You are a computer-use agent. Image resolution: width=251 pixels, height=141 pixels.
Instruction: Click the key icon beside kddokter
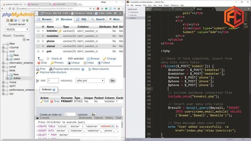[x=60, y=31]
